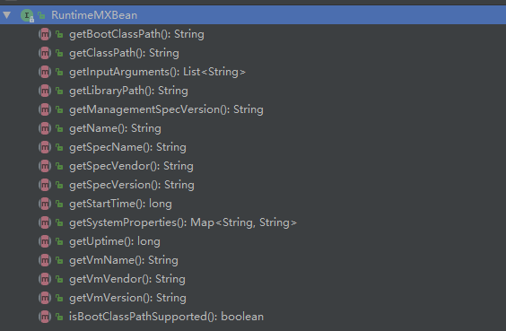506x331 pixels.
Task: Select getVmVersion(): String method
Action: [127, 298]
